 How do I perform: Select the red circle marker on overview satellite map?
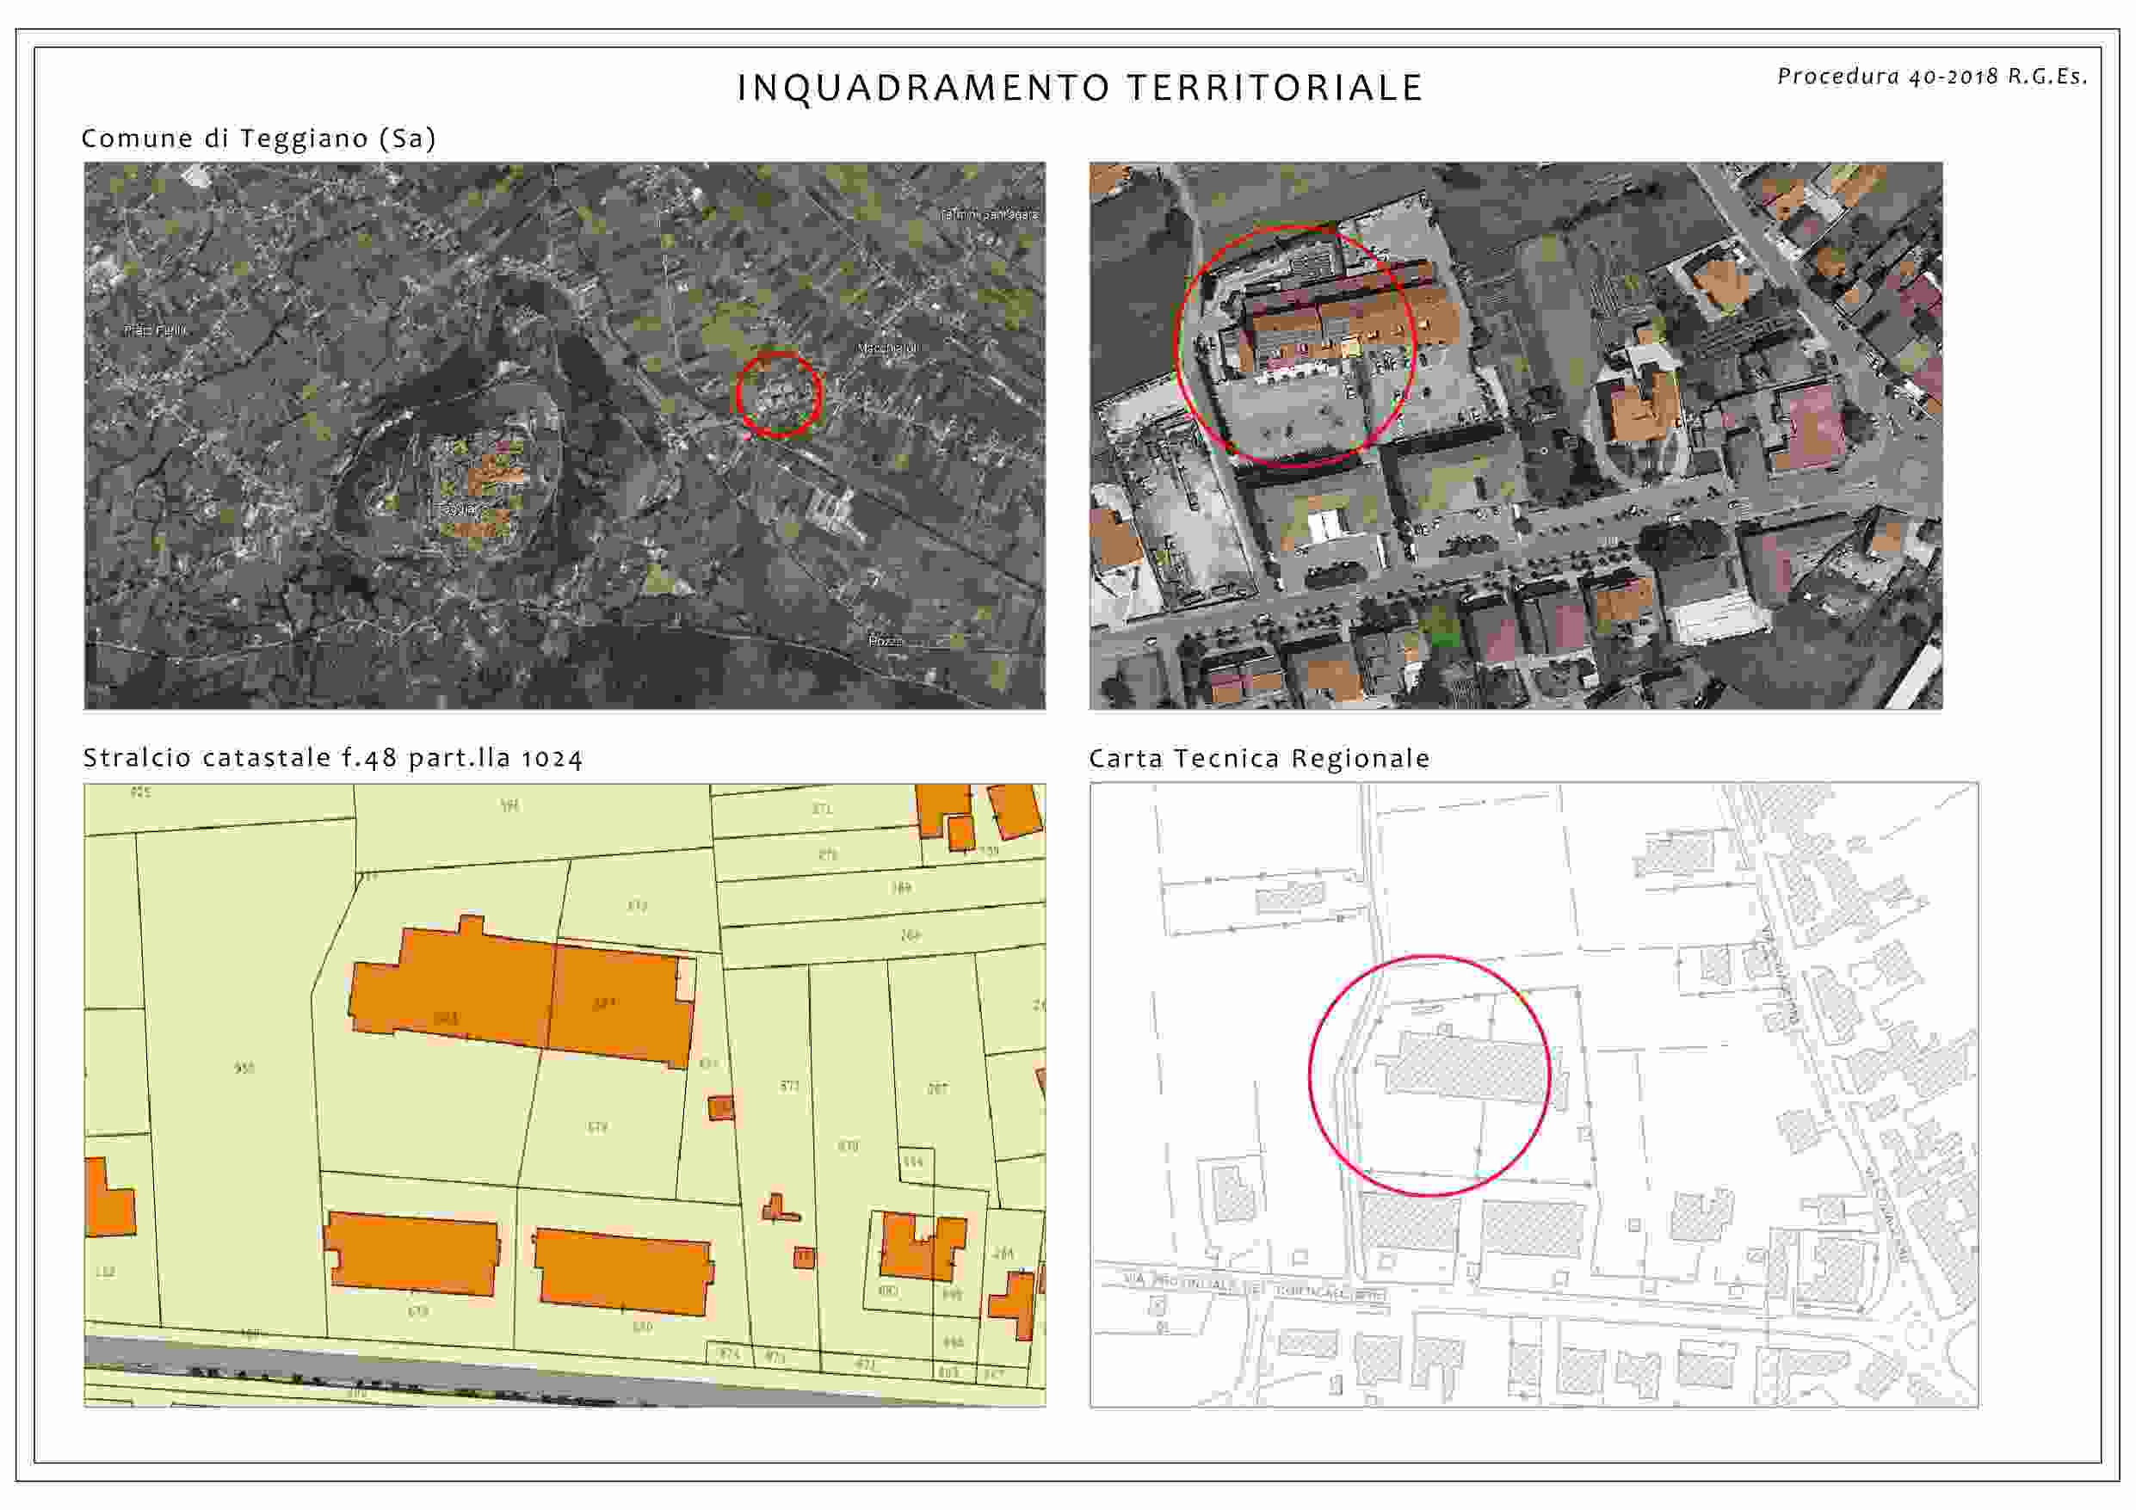coord(779,394)
